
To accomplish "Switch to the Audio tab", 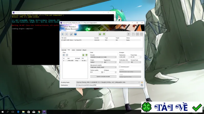I will (x=73, y=50).
